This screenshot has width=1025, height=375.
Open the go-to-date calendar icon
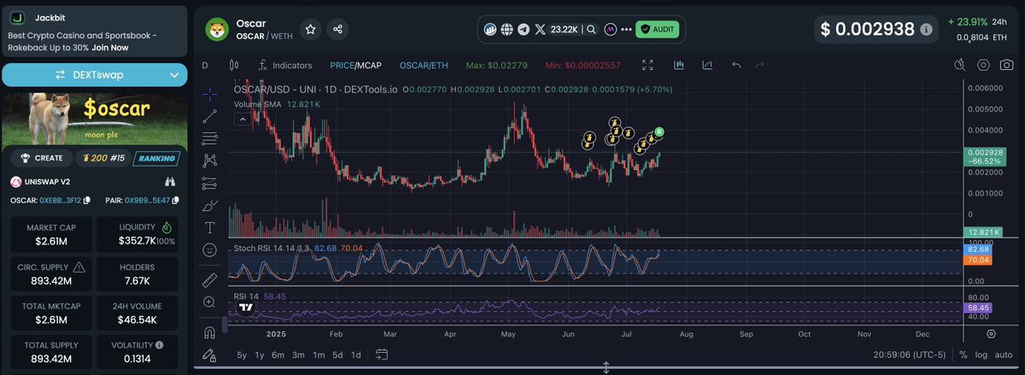tap(382, 354)
